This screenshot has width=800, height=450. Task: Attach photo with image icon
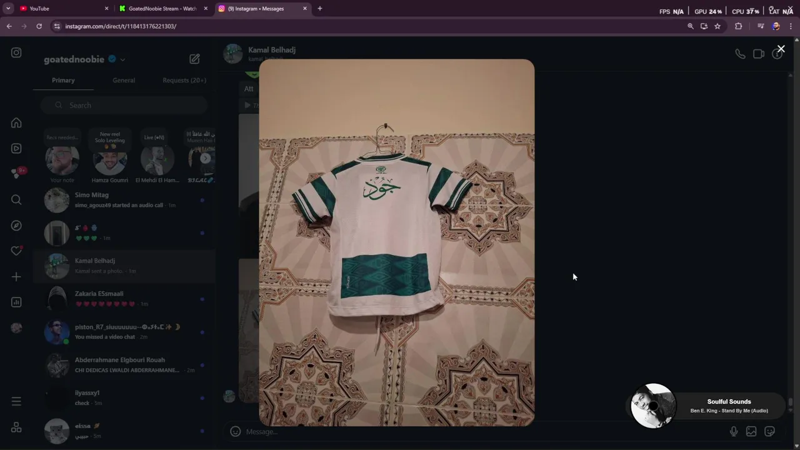coord(751,431)
